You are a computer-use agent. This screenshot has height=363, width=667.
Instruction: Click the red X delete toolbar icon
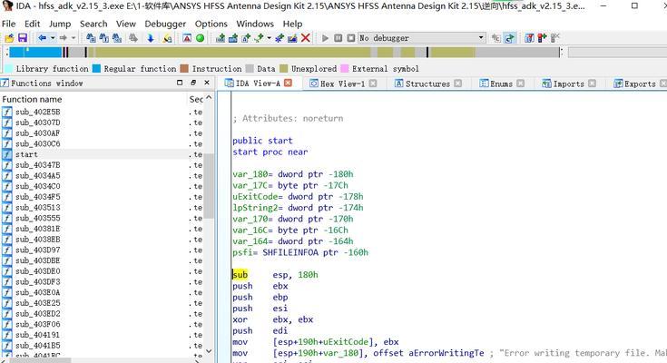point(306,38)
